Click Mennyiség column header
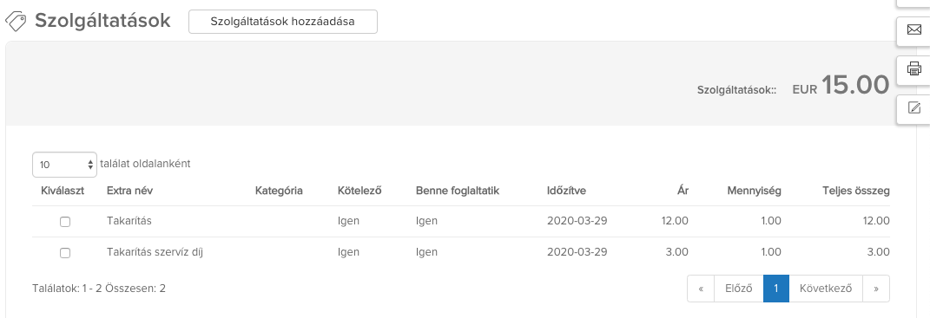930x318 pixels. (x=754, y=191)
